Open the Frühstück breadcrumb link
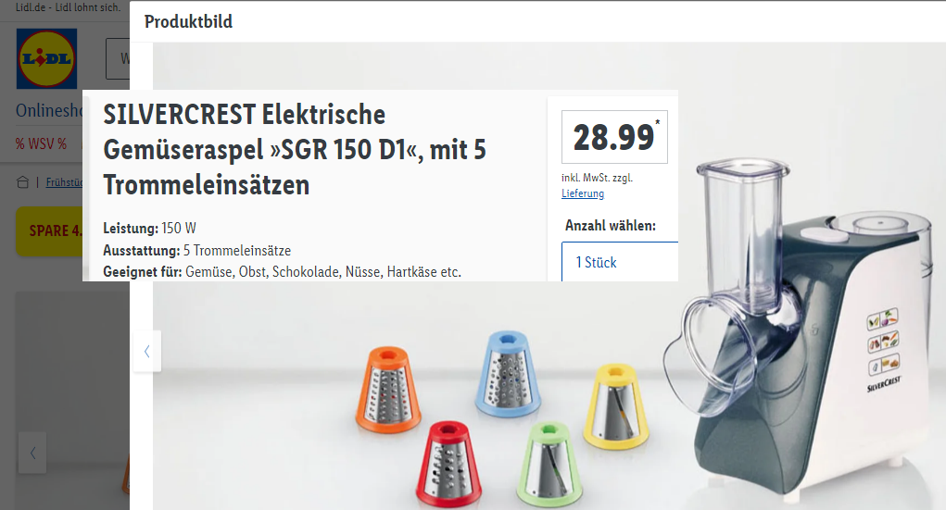This screenshot has height=510, width=946. (x=64, y=182)
